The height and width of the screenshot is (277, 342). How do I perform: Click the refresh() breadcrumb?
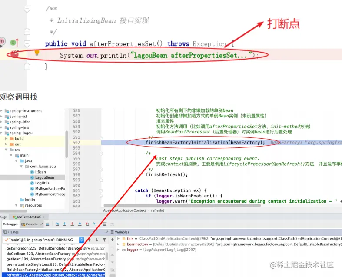158,210
